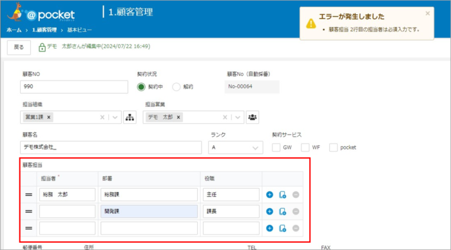Go to ホーム breadcrumb
Screen dimensions: 451x250
coord(14,30)
